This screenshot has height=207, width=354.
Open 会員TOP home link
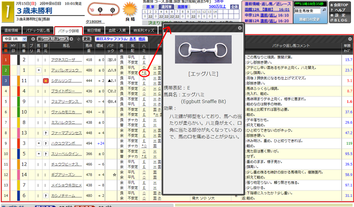click(x=339, y=5)
